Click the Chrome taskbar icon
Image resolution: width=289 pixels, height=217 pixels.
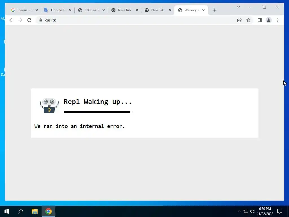(x=49, y=211)
